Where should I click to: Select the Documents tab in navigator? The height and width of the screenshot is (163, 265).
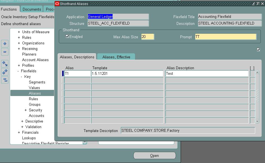click(x=31, y=9)
